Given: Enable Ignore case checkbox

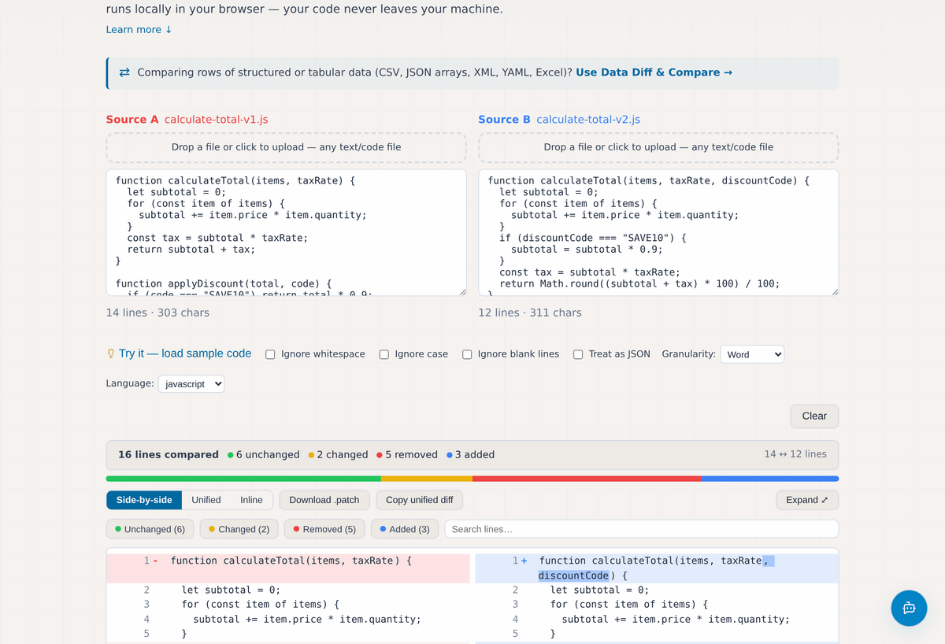Looking at the screenshot, I should click(384, 354).
